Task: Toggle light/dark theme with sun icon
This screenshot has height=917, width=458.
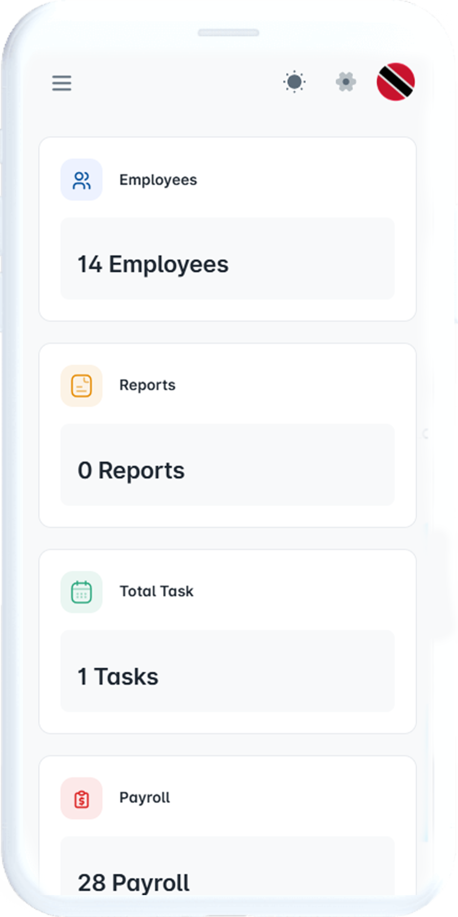Action: pyautogui.click(x=294, y=82)
